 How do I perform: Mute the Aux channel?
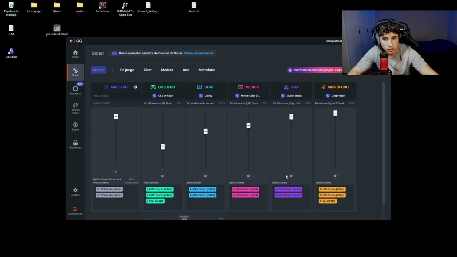(291, 176)
